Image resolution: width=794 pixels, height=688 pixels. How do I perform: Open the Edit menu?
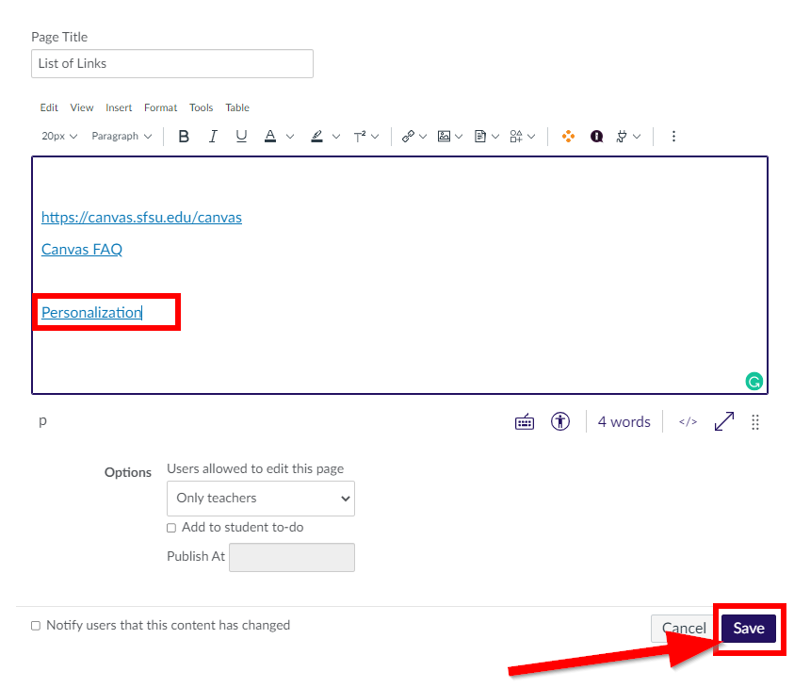tap(49, 107)
